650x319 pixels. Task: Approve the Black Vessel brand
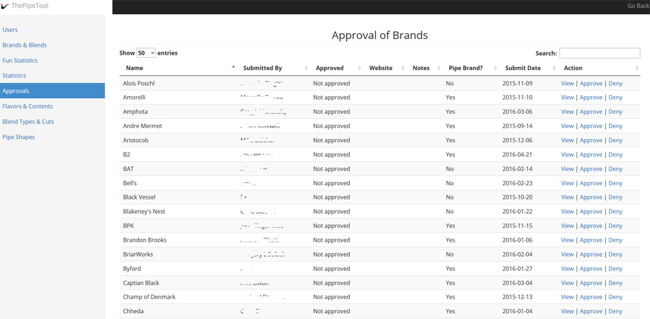click(591, 198)
